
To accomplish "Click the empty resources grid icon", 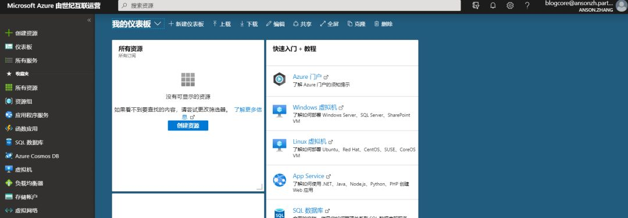I will pyautogui.click(x=188, y=80).
